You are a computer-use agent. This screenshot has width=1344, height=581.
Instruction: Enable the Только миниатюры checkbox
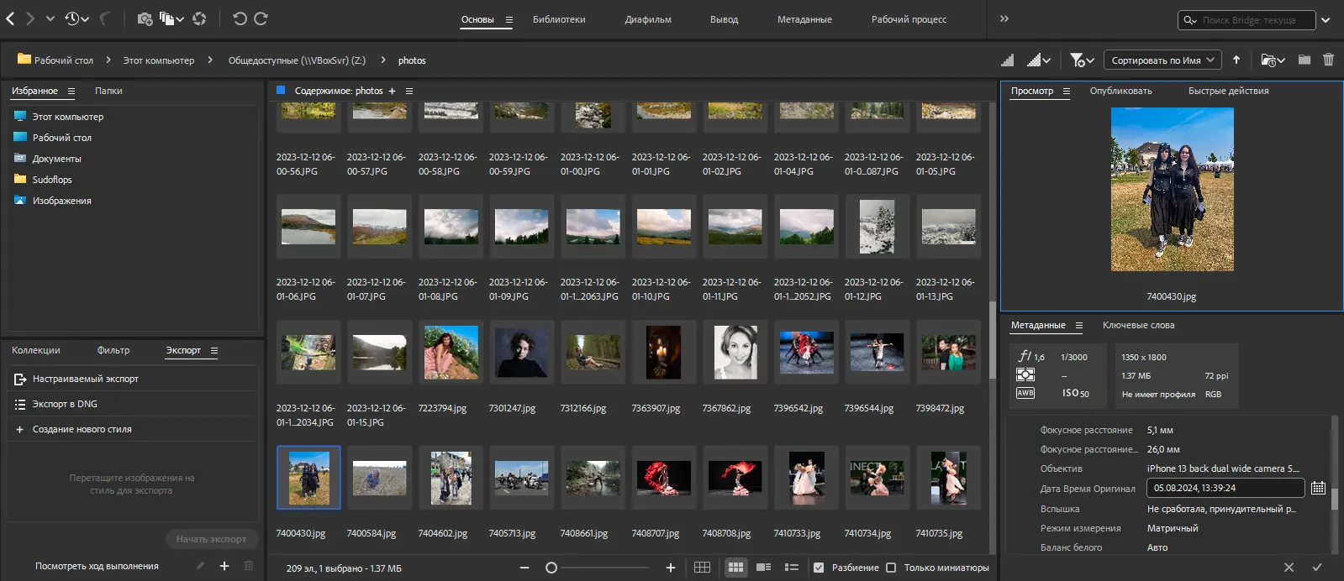click(x=891, y=568)
